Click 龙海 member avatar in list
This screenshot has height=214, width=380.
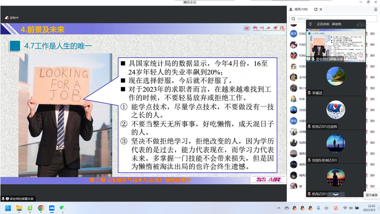pos(294,132)
